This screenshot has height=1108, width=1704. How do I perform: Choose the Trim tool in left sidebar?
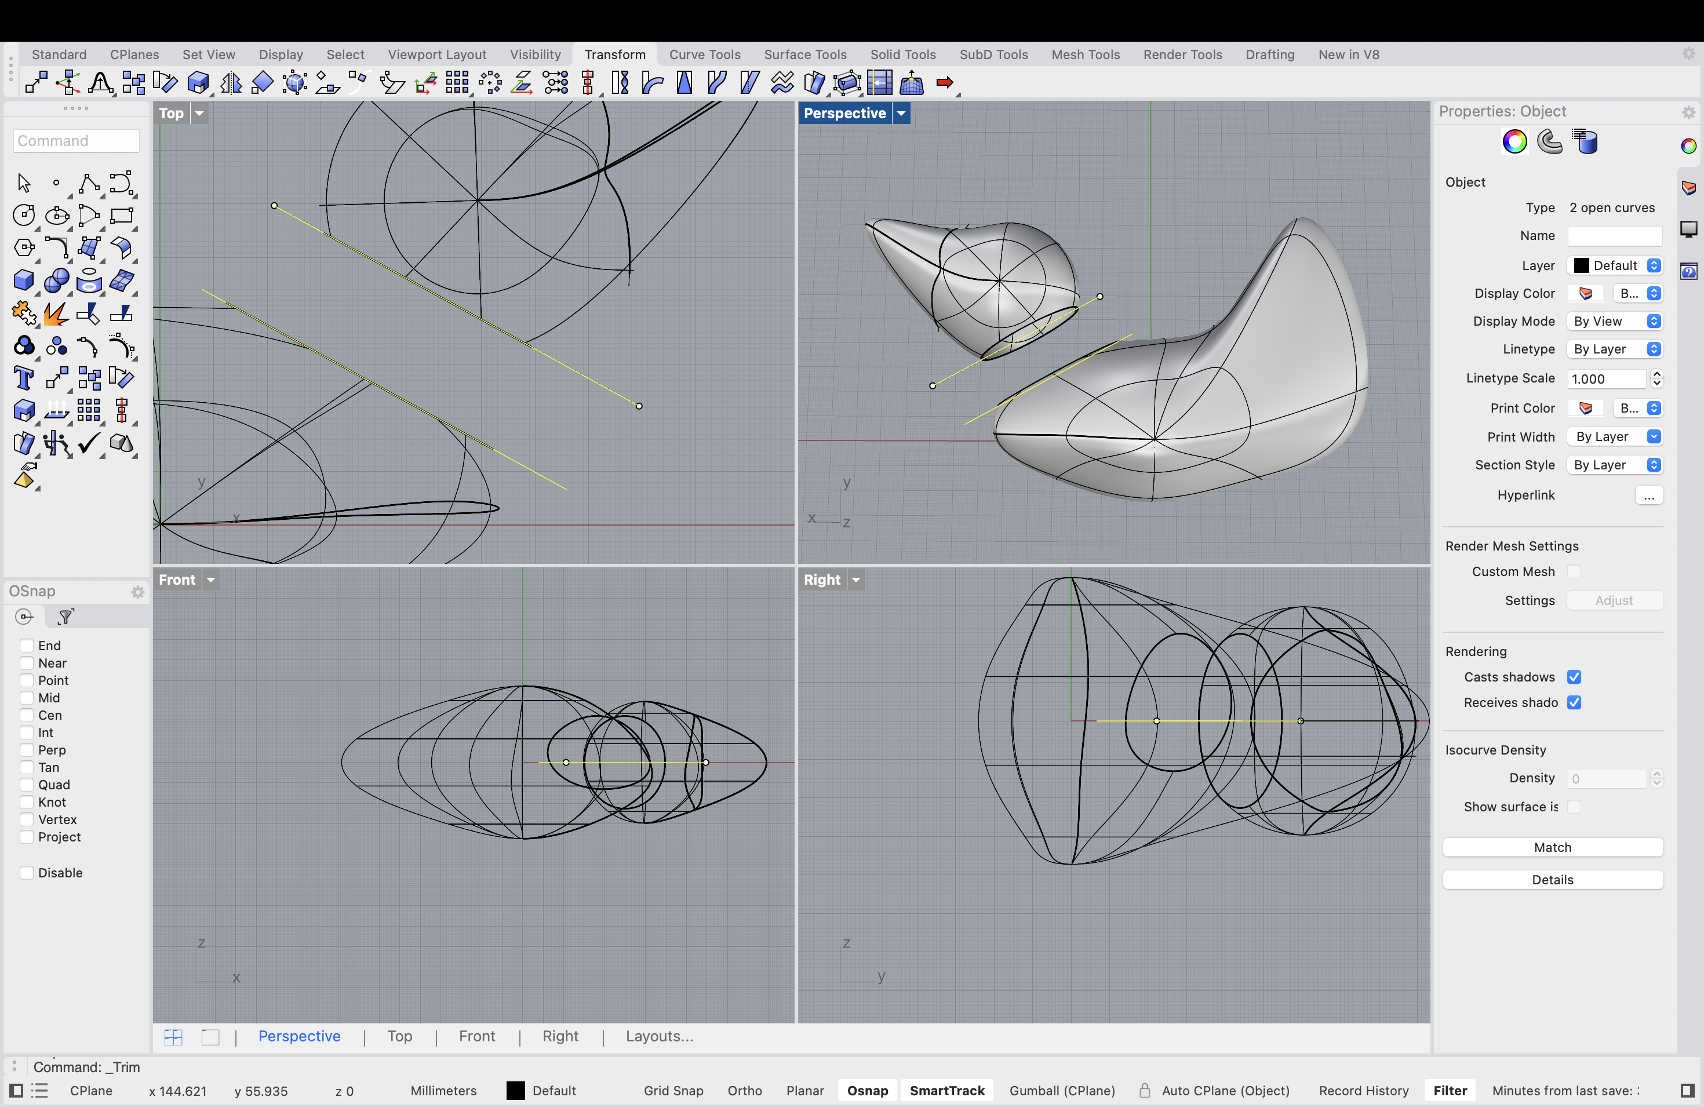89,314
